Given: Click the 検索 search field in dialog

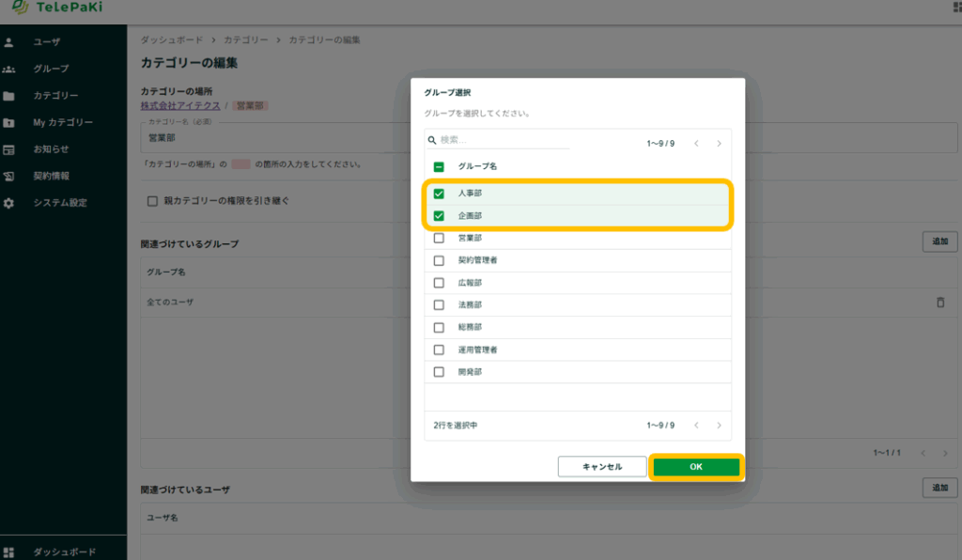Looking at the screenshot, I should tap(503, 140).
